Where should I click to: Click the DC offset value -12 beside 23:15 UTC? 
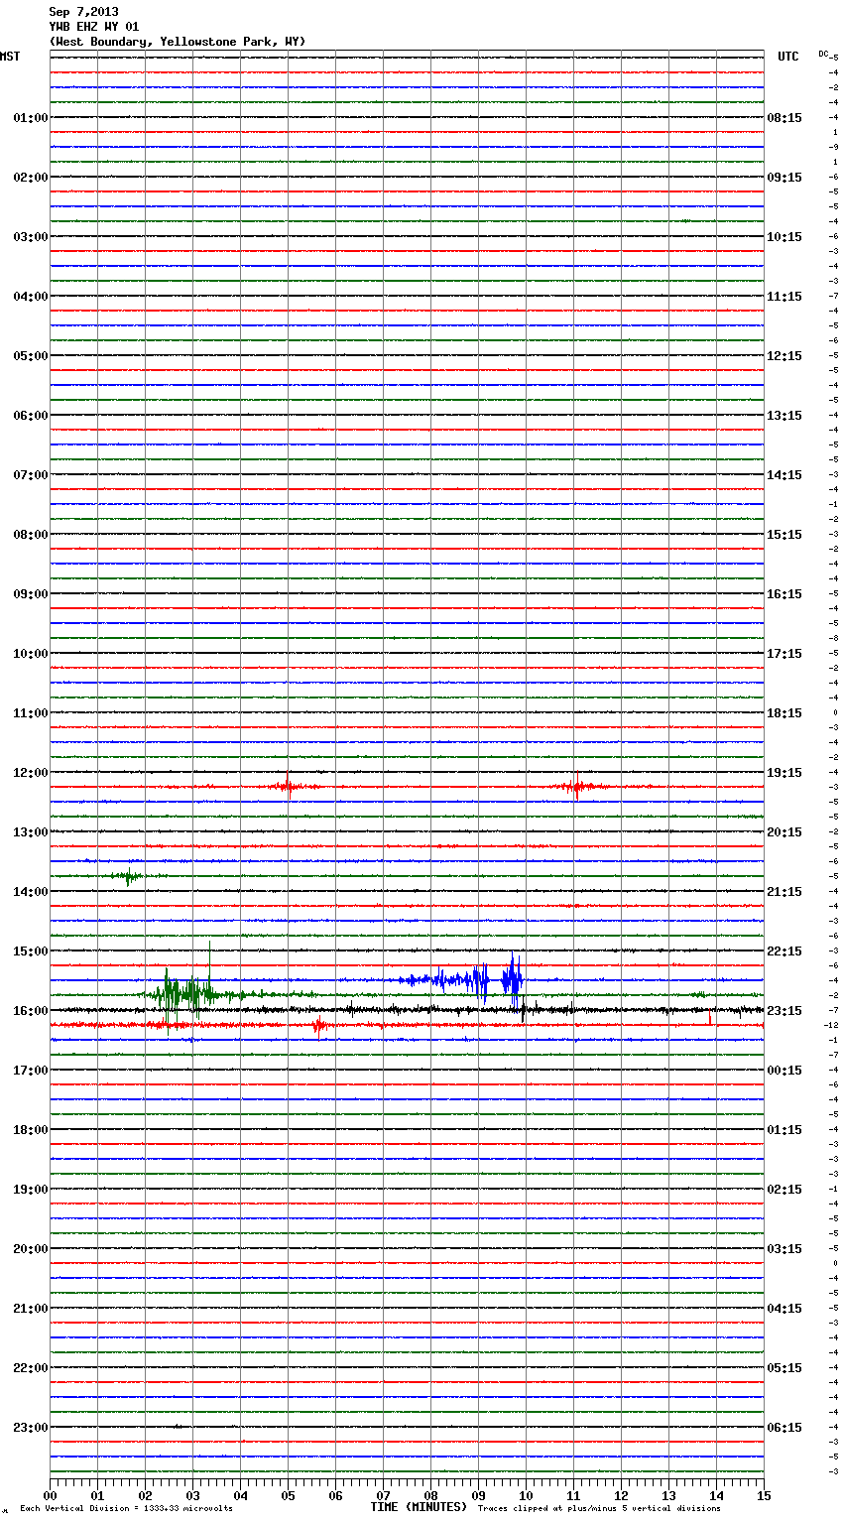(832, 1025)
